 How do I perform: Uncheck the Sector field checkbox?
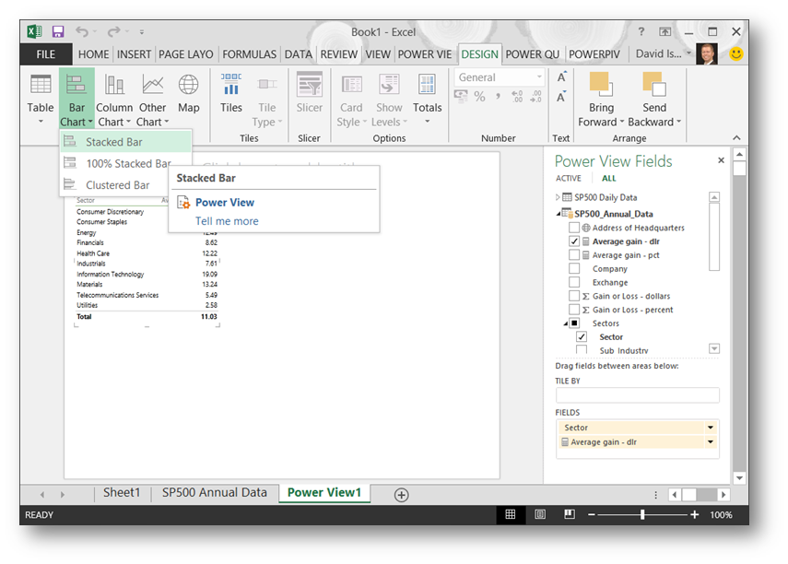(x=582, y=336)
